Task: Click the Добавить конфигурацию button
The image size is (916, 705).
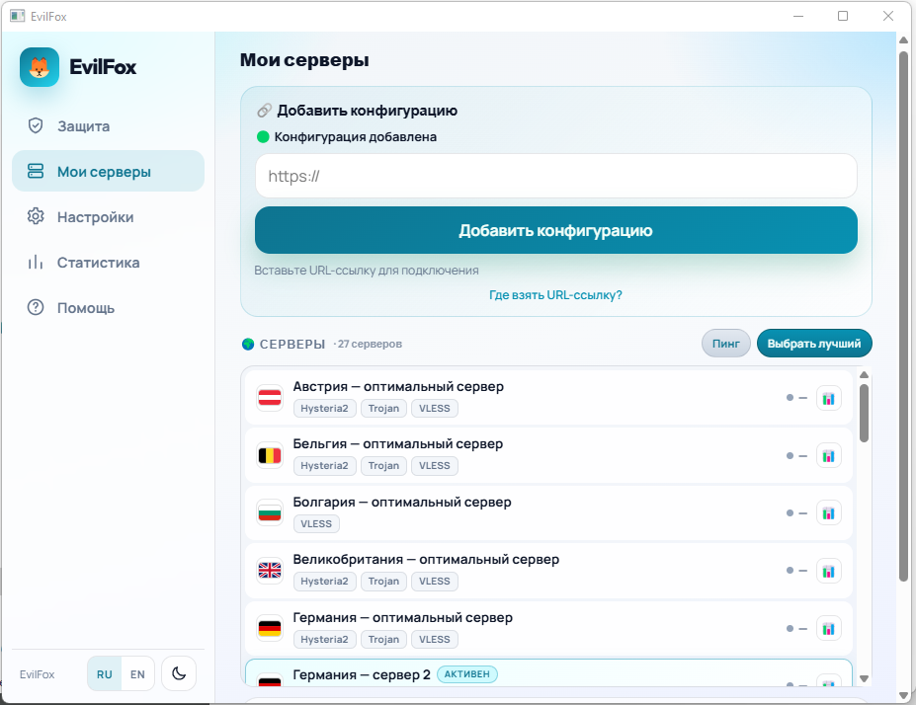Action: [556, 230]
